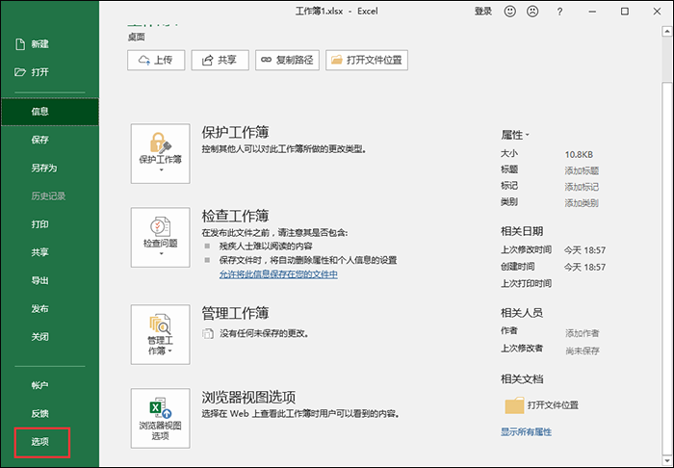Click the 浏览器视图选项 heading text
Viewport: 674px width, 468px height.
(248, 397)
